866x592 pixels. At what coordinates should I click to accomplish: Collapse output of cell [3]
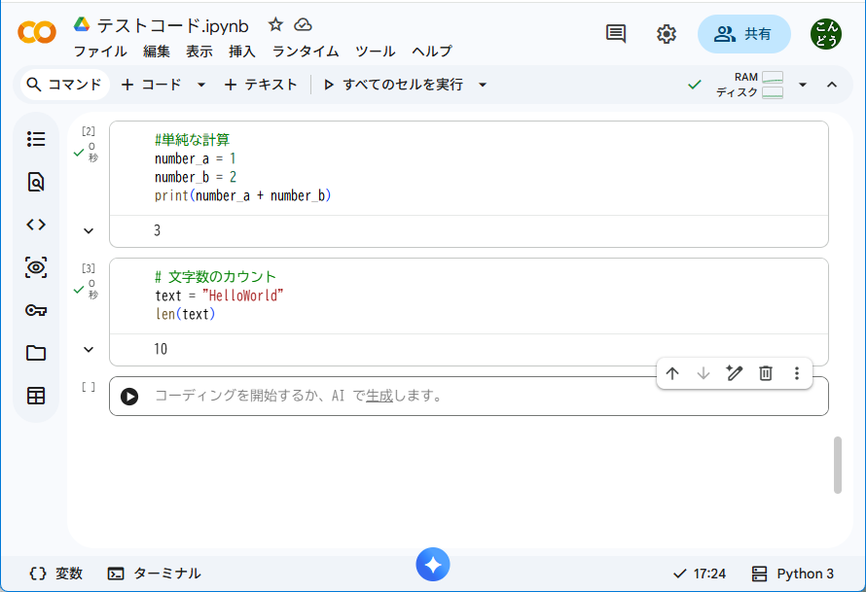pos(89,350)
